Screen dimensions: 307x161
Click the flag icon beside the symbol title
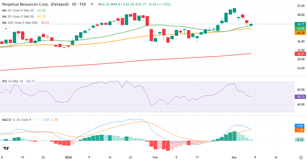pos(92,4)
